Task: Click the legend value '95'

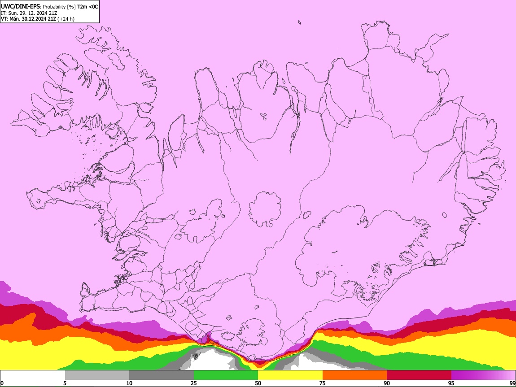Action: (451, 383)
